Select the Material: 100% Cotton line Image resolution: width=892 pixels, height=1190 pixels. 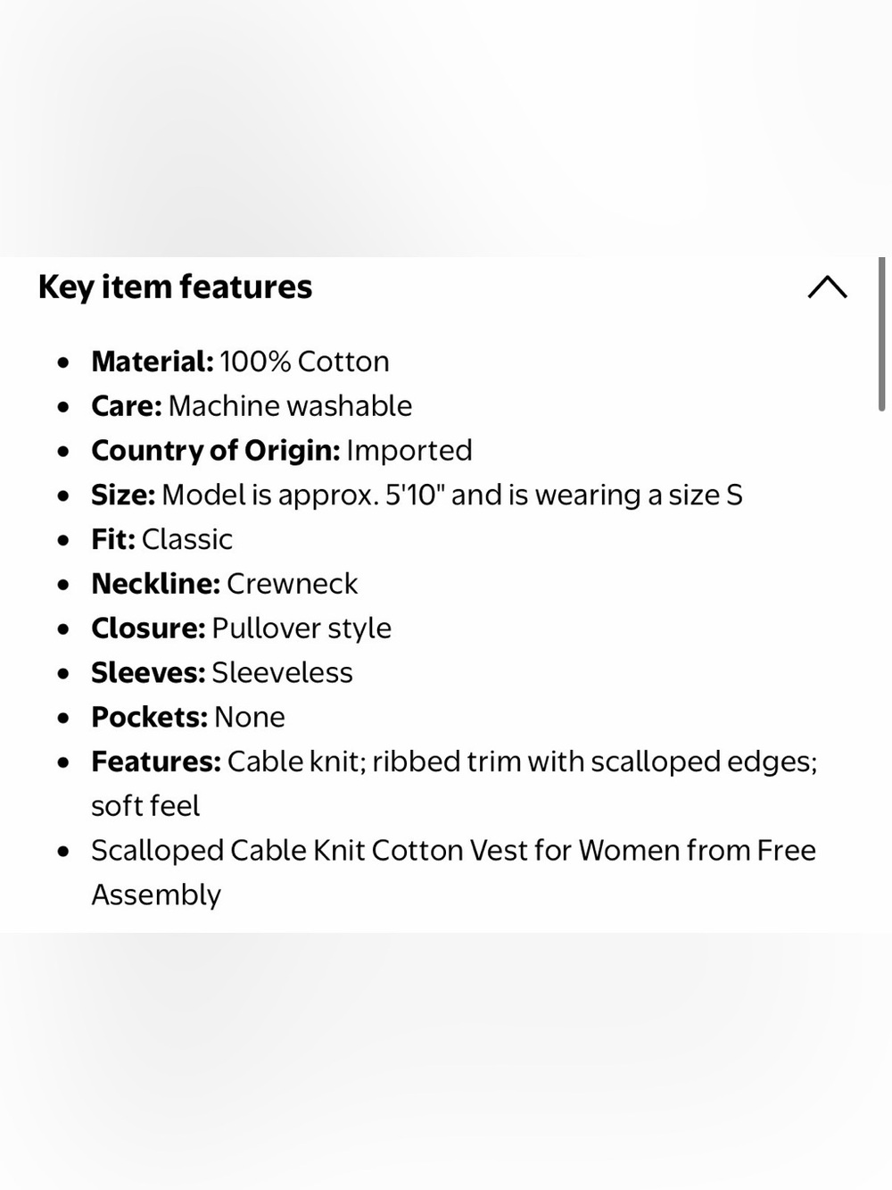240,362
